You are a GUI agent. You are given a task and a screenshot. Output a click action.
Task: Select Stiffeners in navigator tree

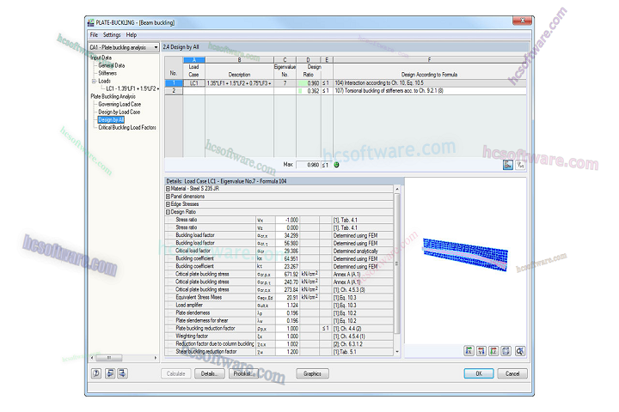(107, 73)
